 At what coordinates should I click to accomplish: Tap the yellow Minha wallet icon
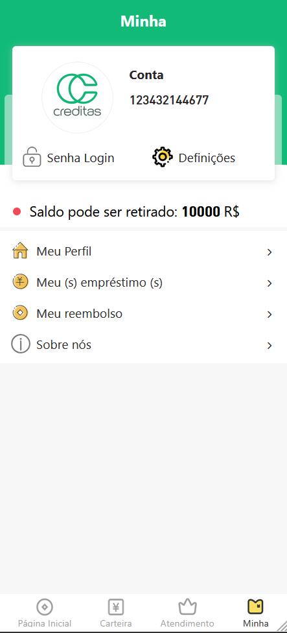(x=255, y=606)
